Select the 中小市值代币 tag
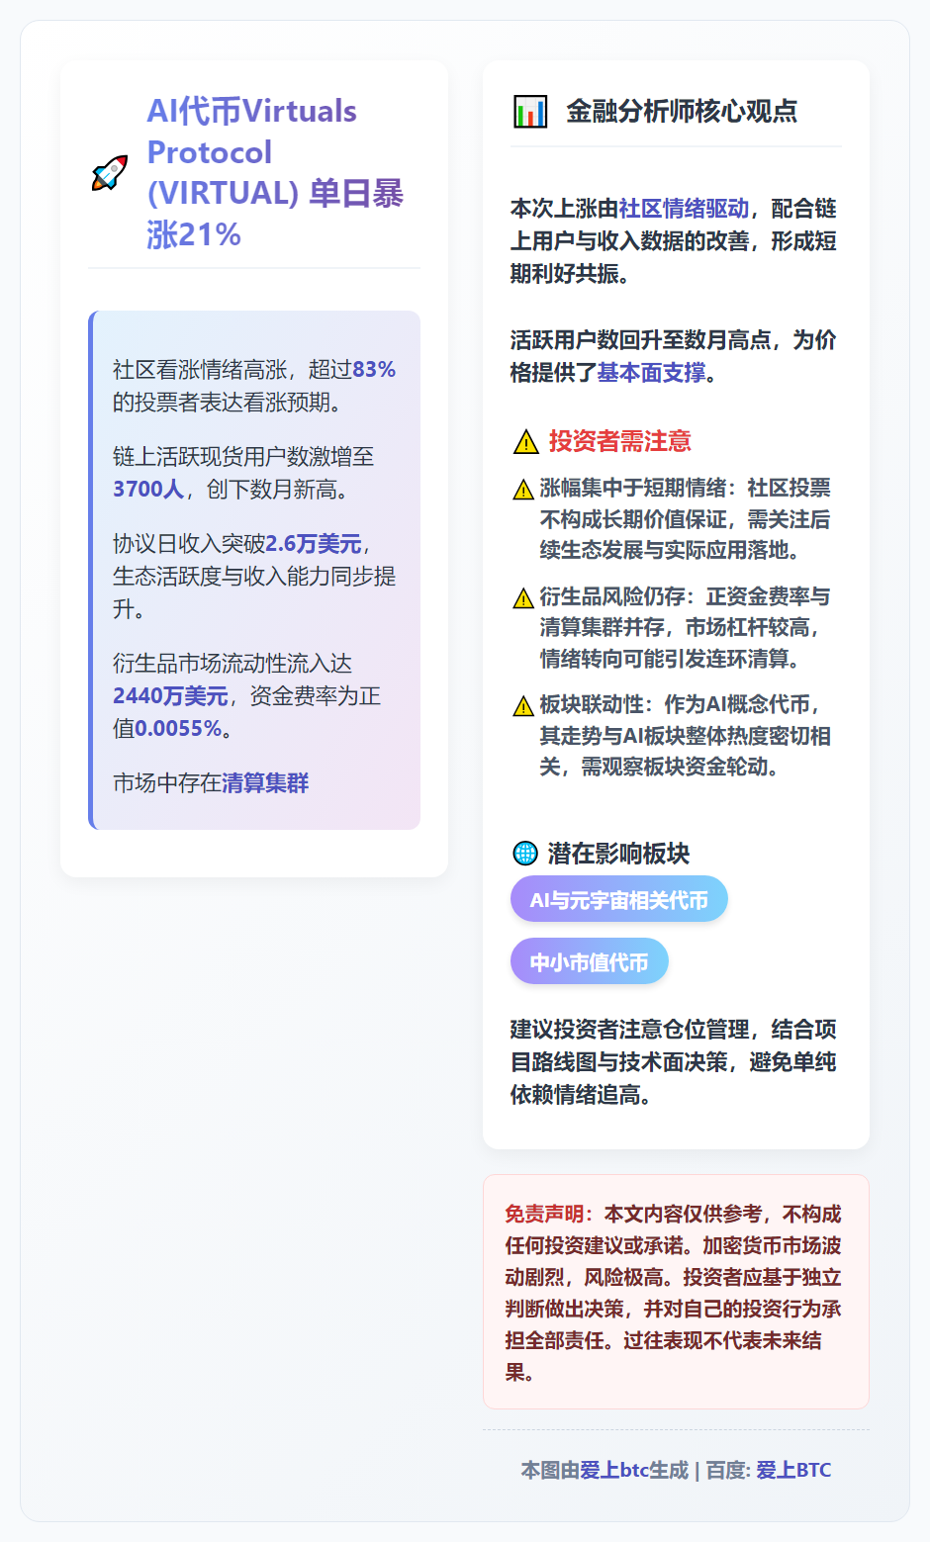Viewport: 930px width, 1542px height. point(590,961)
